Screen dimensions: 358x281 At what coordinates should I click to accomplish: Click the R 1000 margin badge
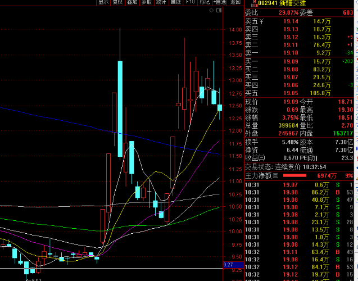pyautogui.click(x=254, y=3)
